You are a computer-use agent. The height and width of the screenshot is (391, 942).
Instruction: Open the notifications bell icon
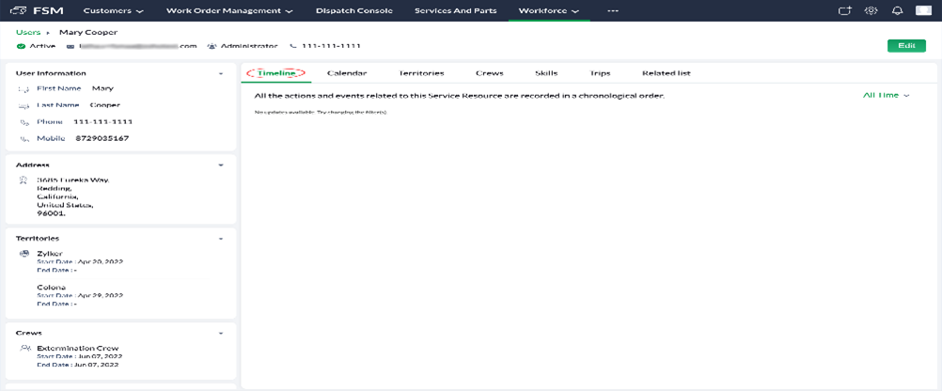click(x=897, y=10)
